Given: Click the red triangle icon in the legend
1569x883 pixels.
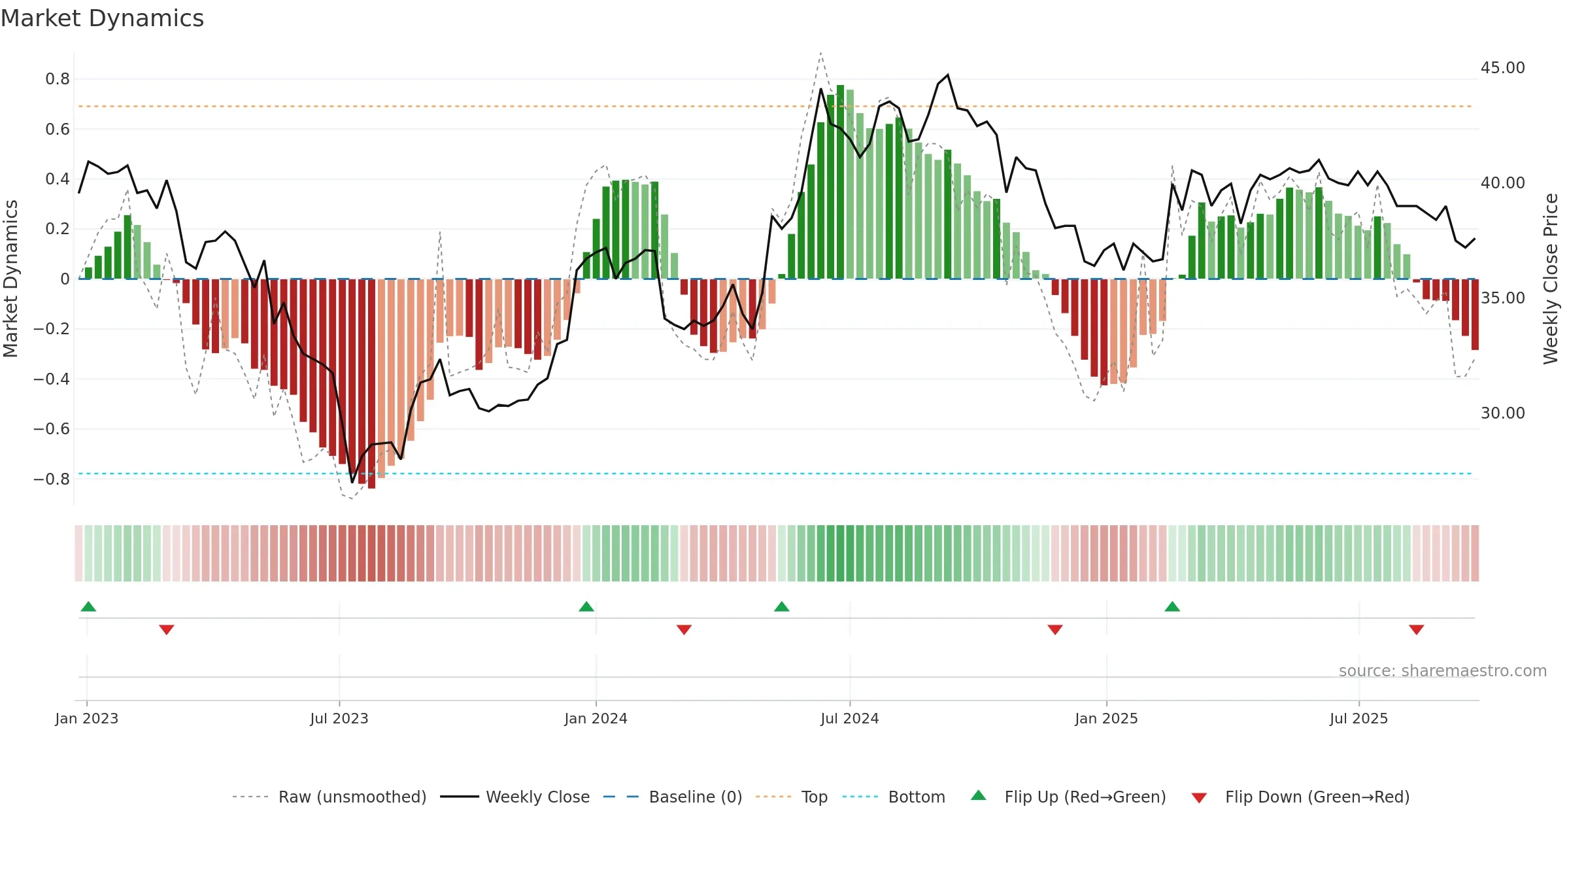Looking at the screenshot, I should click(1199, 798).
